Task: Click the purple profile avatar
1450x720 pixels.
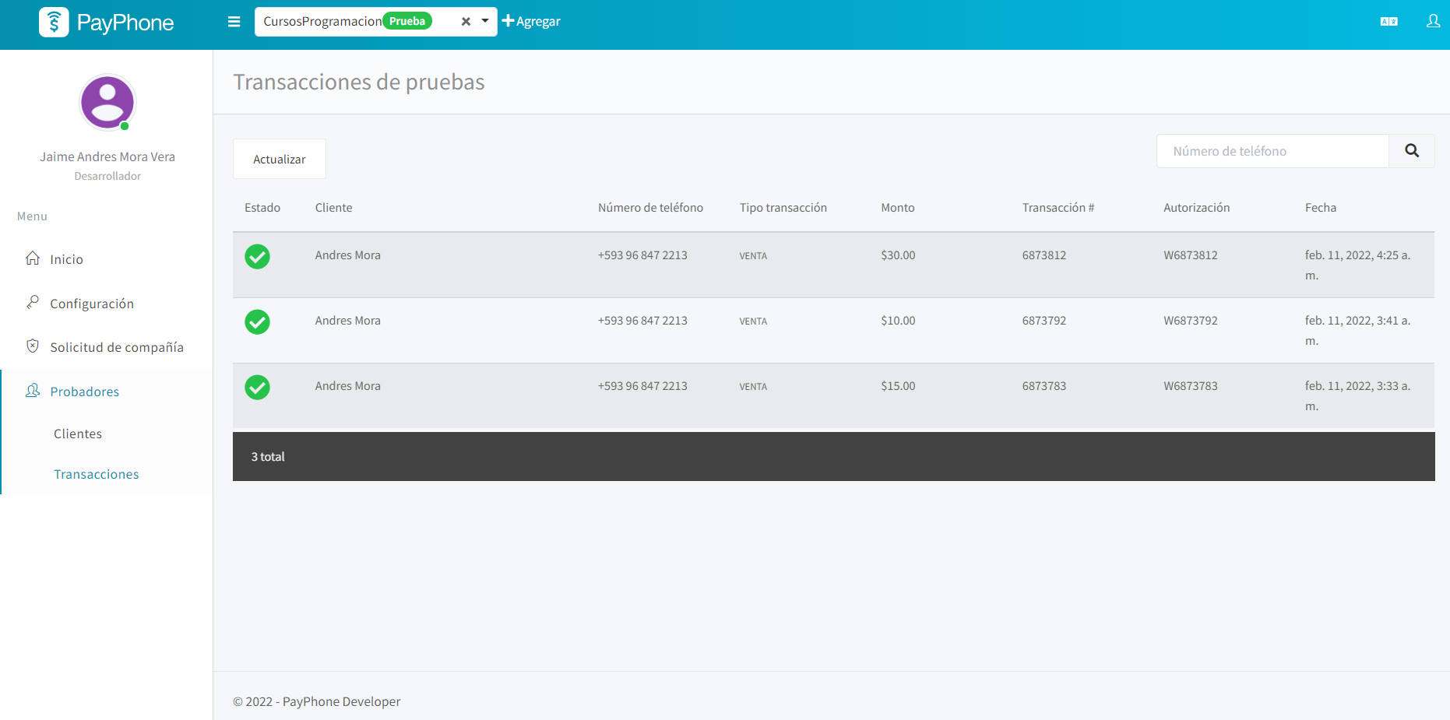Action: [x=107, y=102]
